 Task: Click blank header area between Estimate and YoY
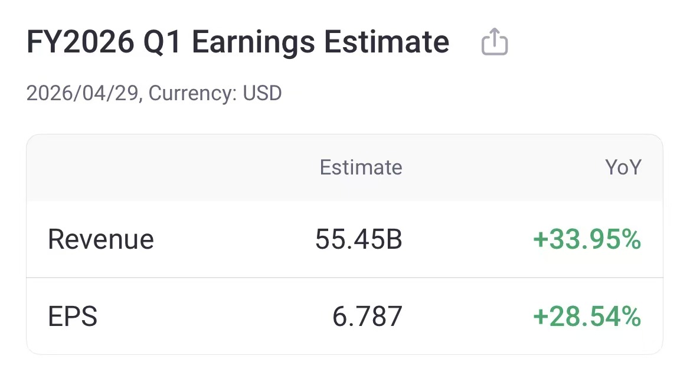[502, 168]
